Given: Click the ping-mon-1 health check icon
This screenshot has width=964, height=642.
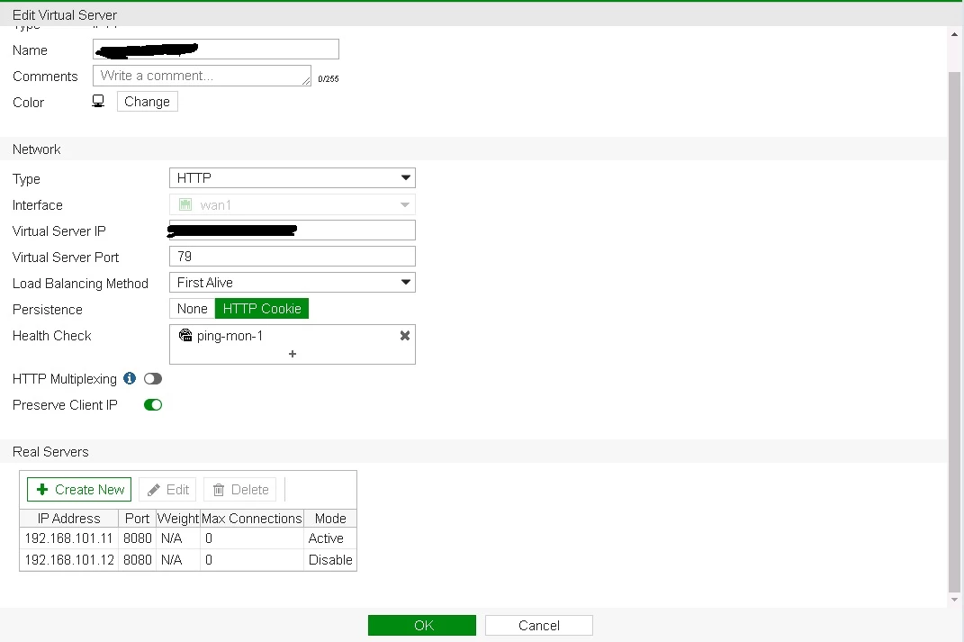Looking at the screenshot, I should coord(185,335).
